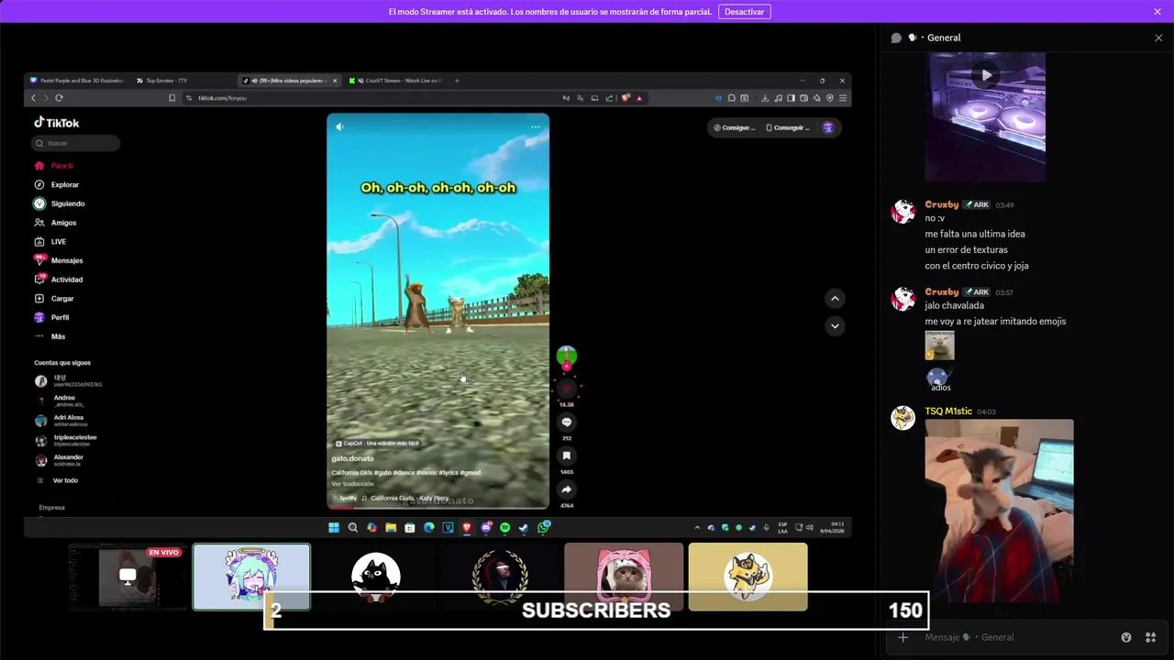Open Amigos in TikTok sidebar
1174x660 pixels.
57,223
